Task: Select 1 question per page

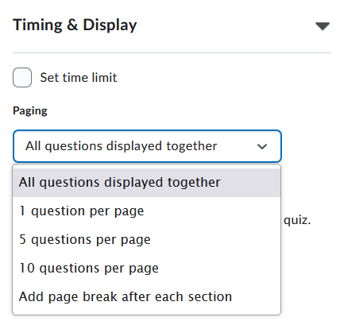Action: pyautogui.click(x=146, y=211)
